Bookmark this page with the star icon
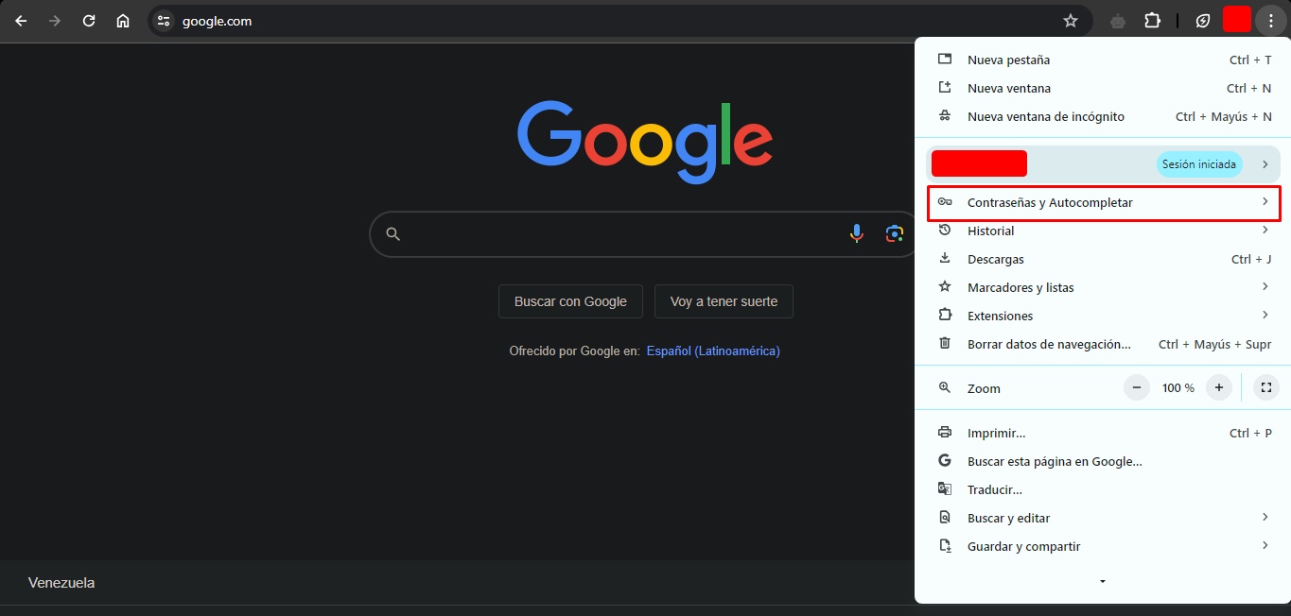Viewport: 1291px width, 616px height. [1071, 21]
